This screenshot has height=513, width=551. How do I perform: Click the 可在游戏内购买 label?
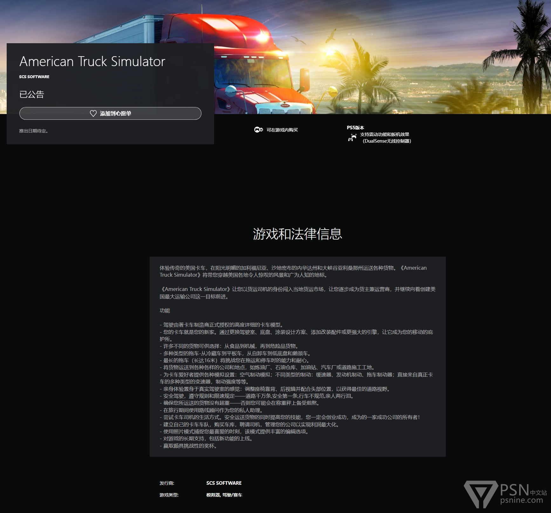click(x=282, y=130)
